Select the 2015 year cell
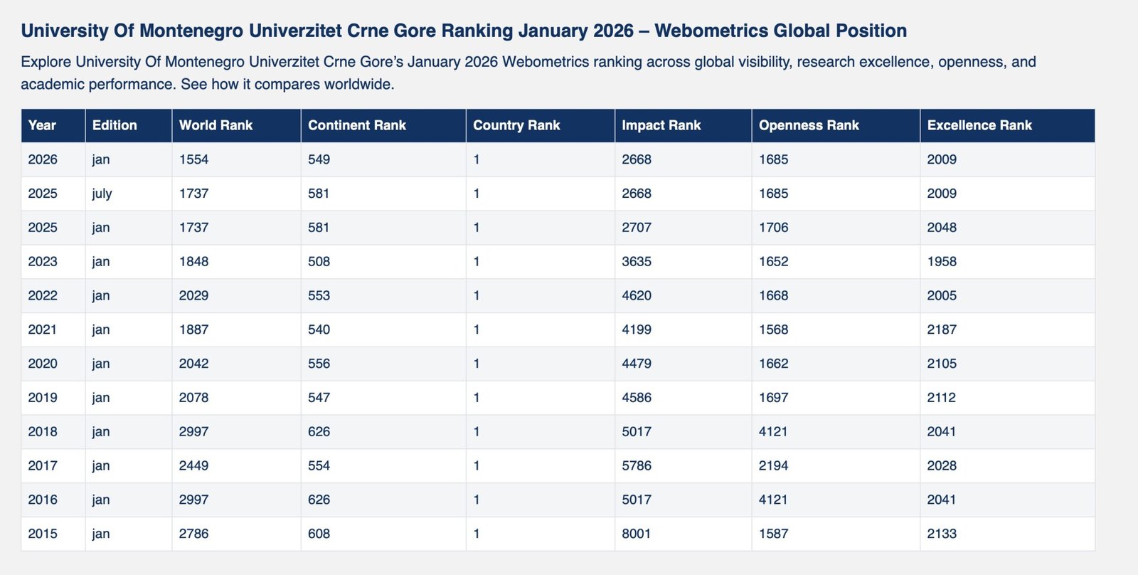Image resolution: width=1138 pixels, height=575 pixels. pyautogui.click(x=43, y=534)
